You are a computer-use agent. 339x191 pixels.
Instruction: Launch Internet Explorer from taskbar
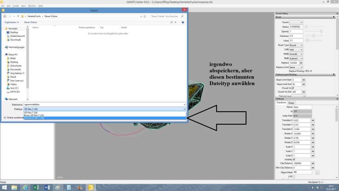pyautogui.click(x=25, y=187)
